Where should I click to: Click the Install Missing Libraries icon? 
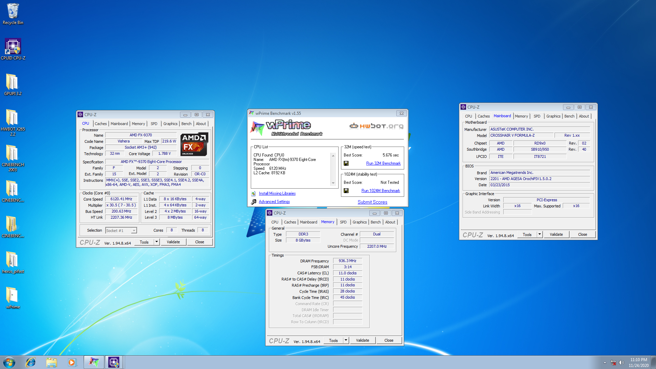tap(254, 193)
